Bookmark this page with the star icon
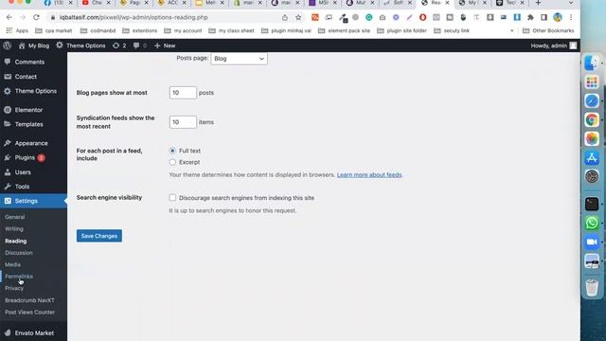The width and height of the screenshot is (606, 341). [x=298, y=17]
